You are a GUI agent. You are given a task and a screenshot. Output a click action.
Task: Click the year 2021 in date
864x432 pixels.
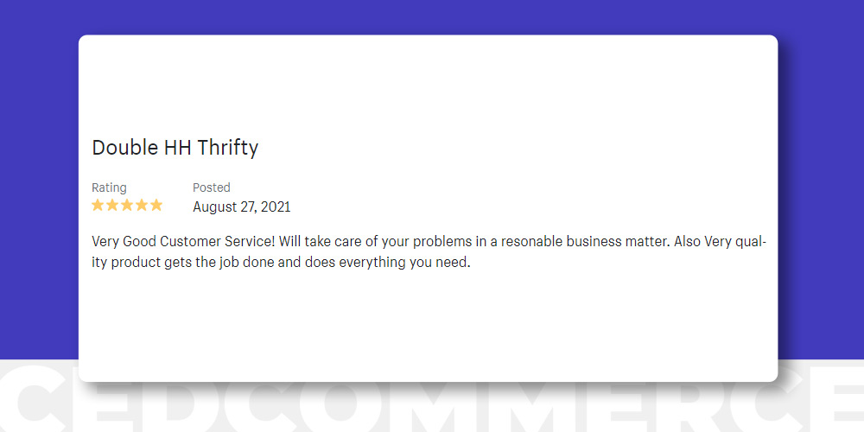(x=276, y=207)
